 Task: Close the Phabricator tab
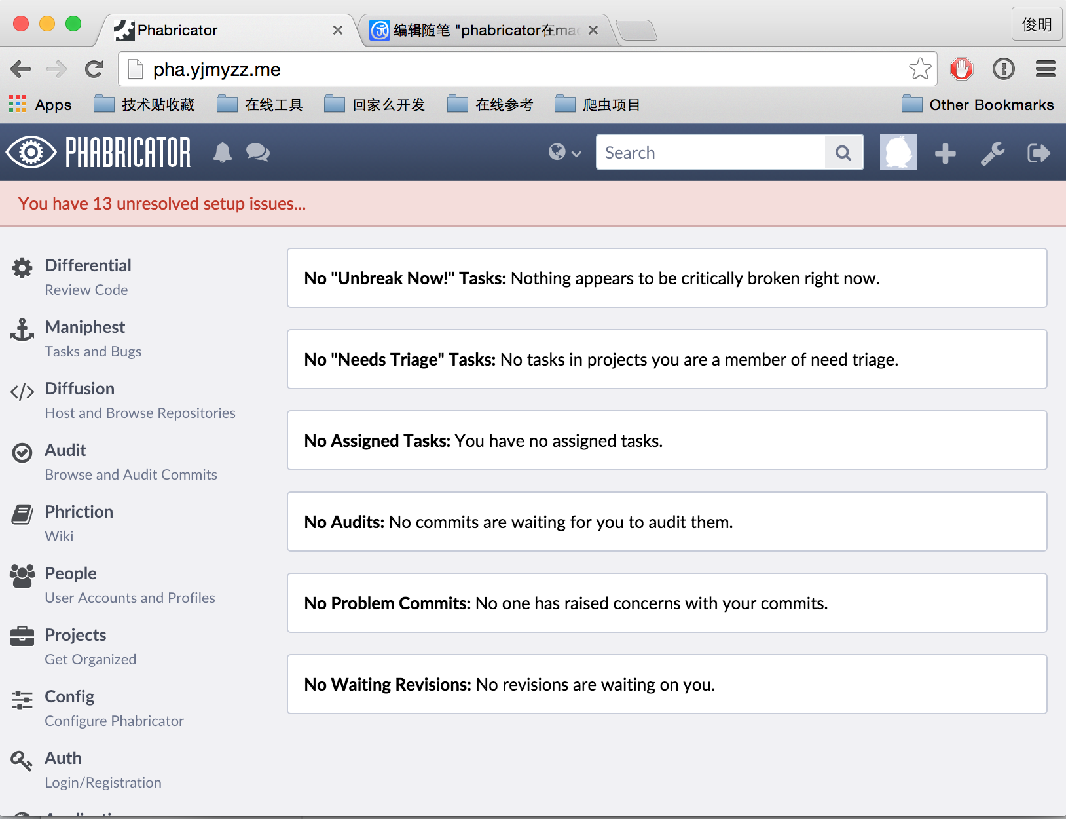338,30
